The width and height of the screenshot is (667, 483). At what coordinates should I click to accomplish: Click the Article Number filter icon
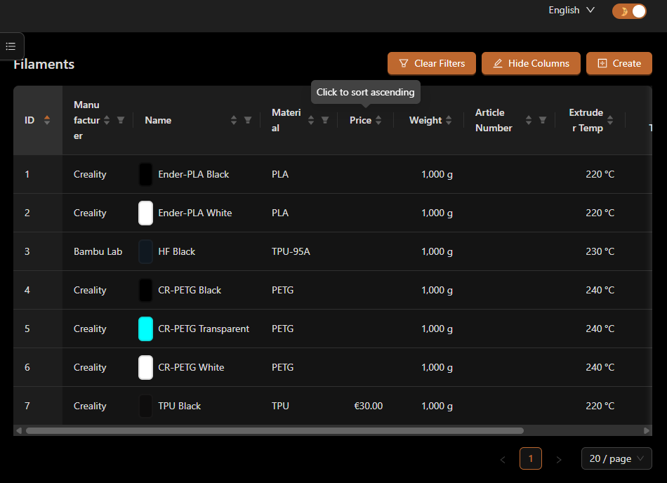[543, 120]
